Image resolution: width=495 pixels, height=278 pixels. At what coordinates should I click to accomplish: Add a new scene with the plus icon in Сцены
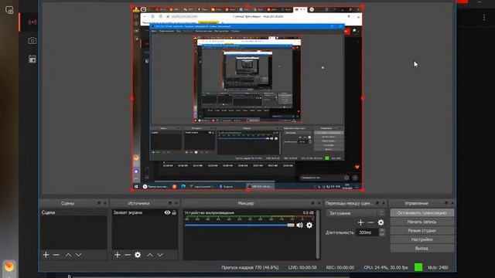pyautogui.click(x=46, y=255)
